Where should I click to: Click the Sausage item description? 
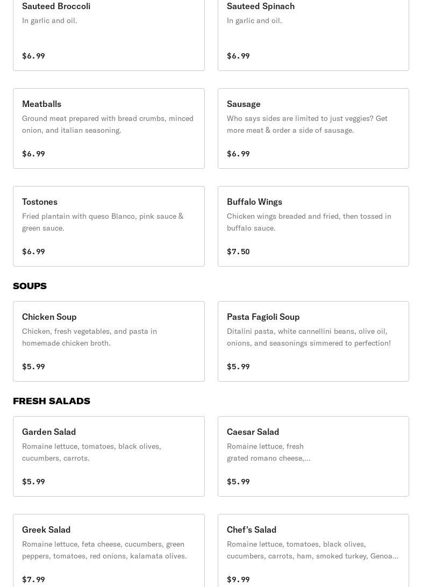(307, 124)
